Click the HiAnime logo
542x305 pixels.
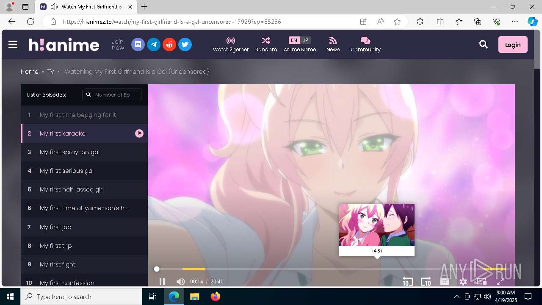pos(64,44)
